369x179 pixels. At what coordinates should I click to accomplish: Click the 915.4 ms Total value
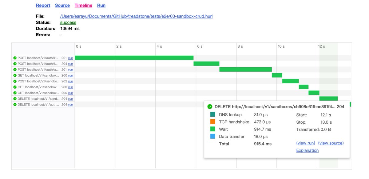[x=263, y=144]
